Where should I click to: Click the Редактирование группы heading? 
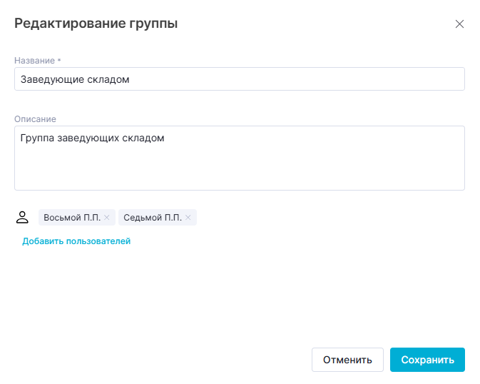[x=96, y=24]
